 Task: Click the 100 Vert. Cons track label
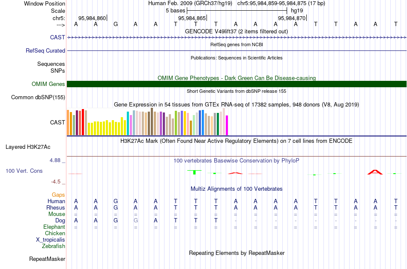[x=24, y=171]
